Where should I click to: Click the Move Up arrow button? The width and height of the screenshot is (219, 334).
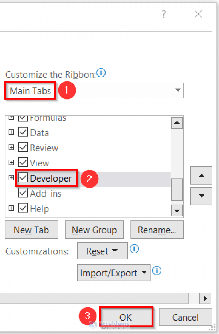[201, 176]
